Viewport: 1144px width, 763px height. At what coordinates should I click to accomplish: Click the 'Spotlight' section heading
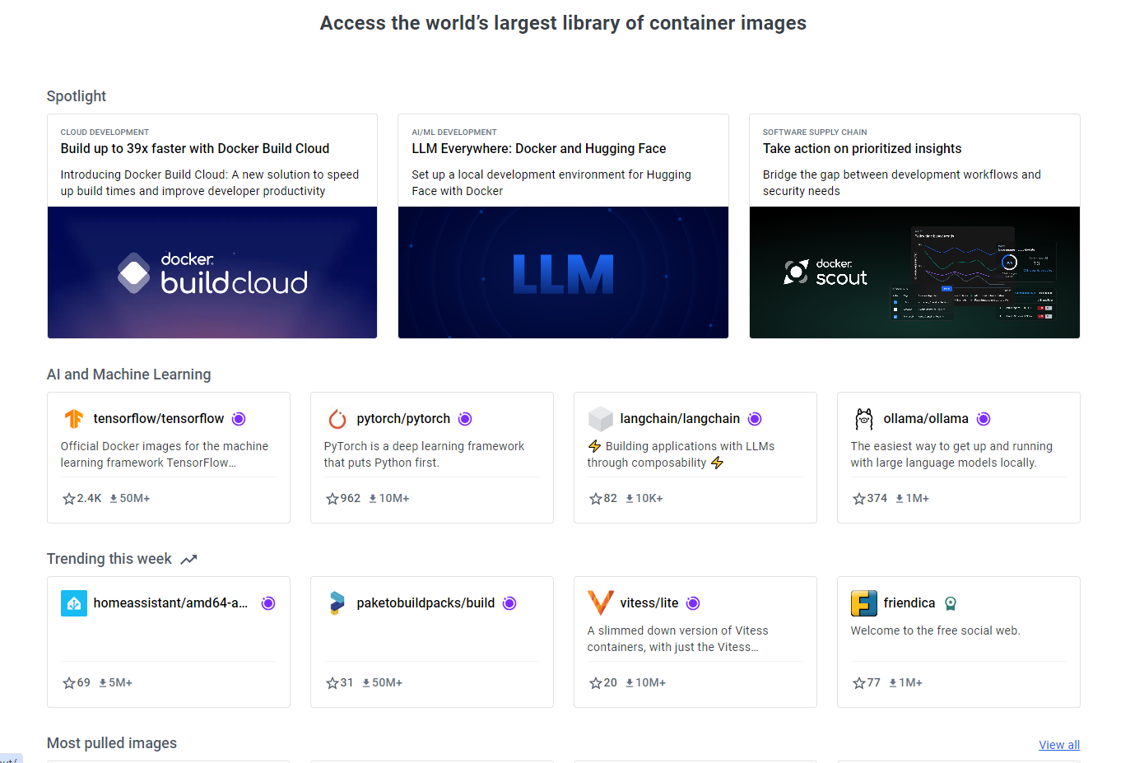(x=77, y=96)
